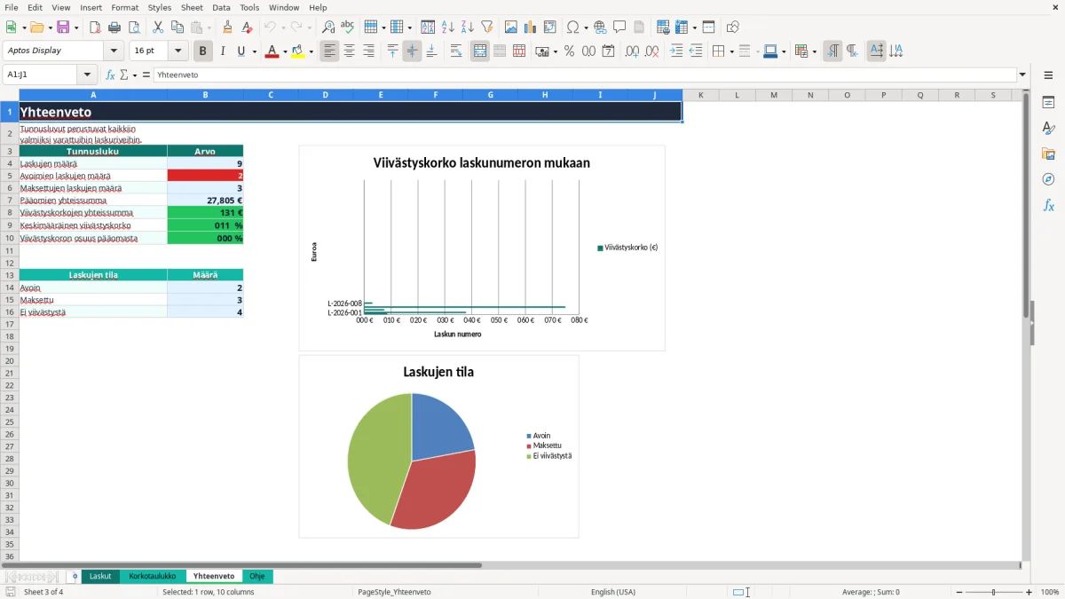Click the zoom in plus button
Image resolution: width=1065 pixels, height=599 pixels.
point(1029,592)
